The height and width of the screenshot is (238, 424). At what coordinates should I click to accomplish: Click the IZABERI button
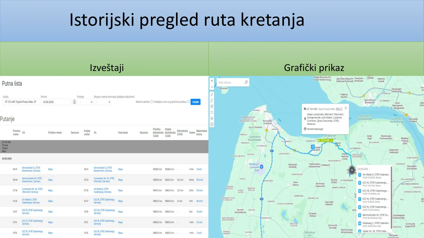pyautogui.click(x=195, y=102)
